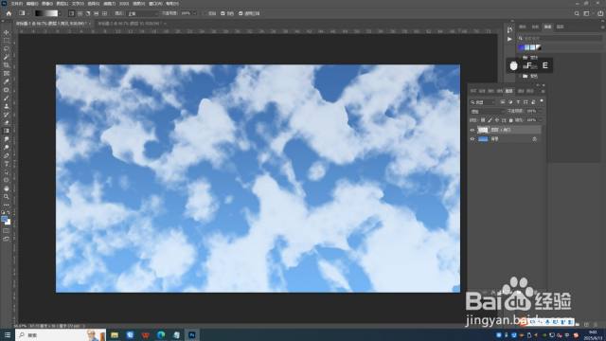This screenshot has height=341, width=606.
Task: Select the Eyedropper tool
Action: [7, 81]
